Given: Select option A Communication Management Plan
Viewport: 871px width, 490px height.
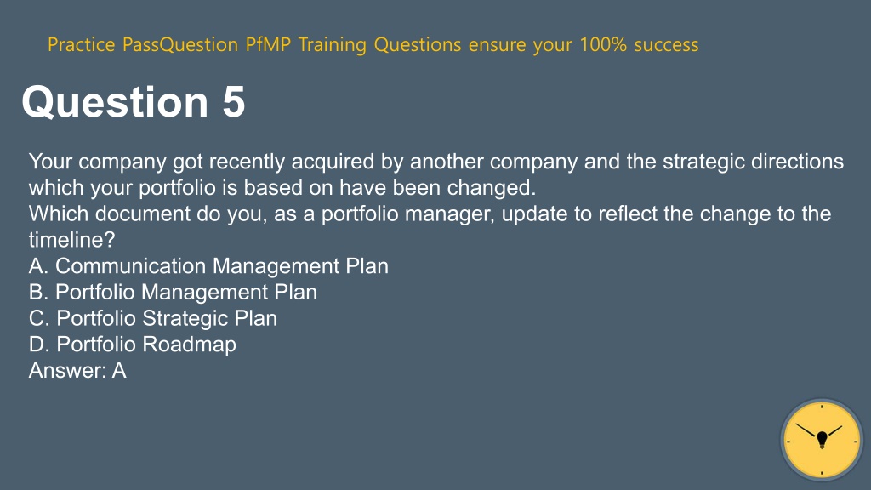Looking at the screenshot, I should pos(208,266).
